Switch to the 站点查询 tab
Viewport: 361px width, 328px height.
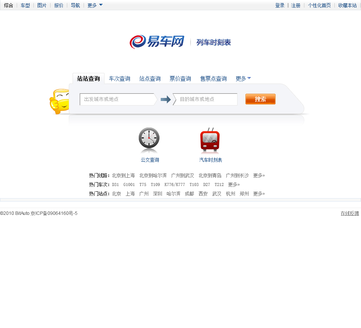point(150,79)
